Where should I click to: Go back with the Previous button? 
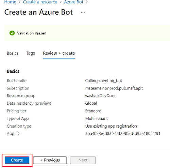click(x=50, y=160)
